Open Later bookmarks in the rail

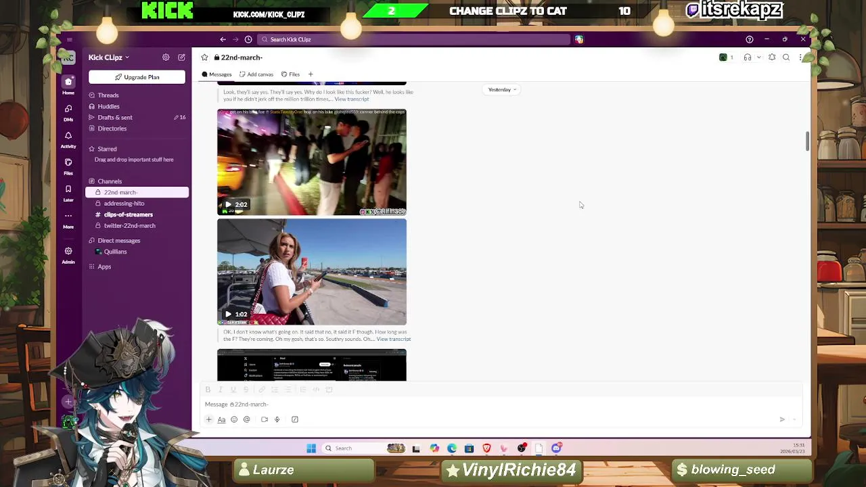68,193
